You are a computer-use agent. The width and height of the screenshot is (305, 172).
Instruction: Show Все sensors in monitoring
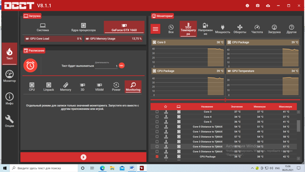[x=171, y=29]
